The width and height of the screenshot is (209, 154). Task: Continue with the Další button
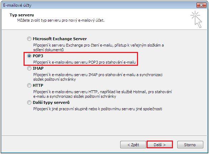pos(160,144)
